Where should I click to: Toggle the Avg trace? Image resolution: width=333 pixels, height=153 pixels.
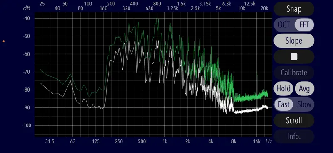tap(304, 88)
